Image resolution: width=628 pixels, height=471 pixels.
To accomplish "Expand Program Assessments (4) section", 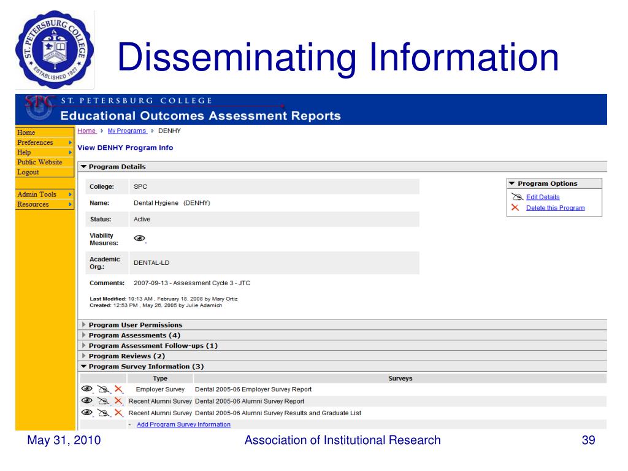I will (x=83, y=335).
